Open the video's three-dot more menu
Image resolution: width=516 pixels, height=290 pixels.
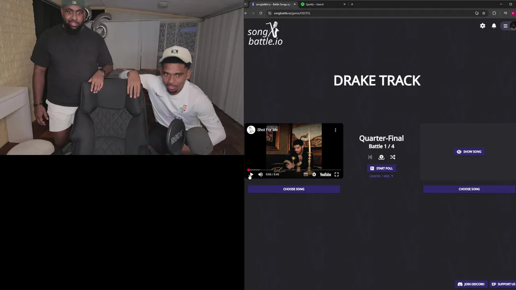click(x=335, y=130)
